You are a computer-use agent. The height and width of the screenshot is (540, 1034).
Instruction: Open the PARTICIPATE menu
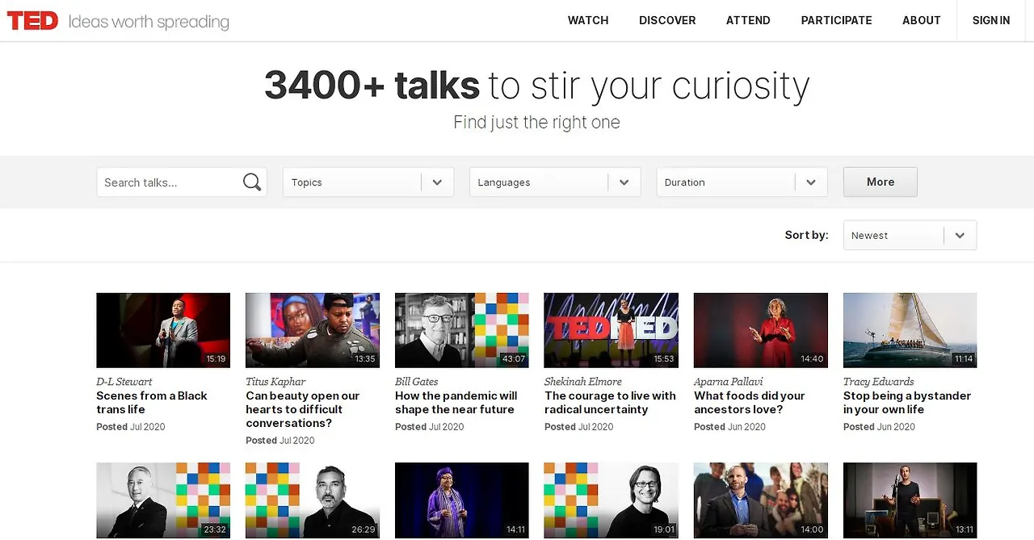[836, 20]
